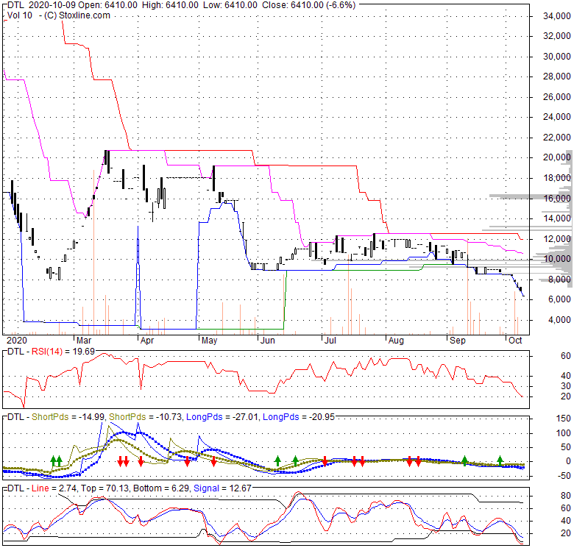Click the 'RSI(14)' indicator label
574x548 pixels.
(x=47, y=352)
